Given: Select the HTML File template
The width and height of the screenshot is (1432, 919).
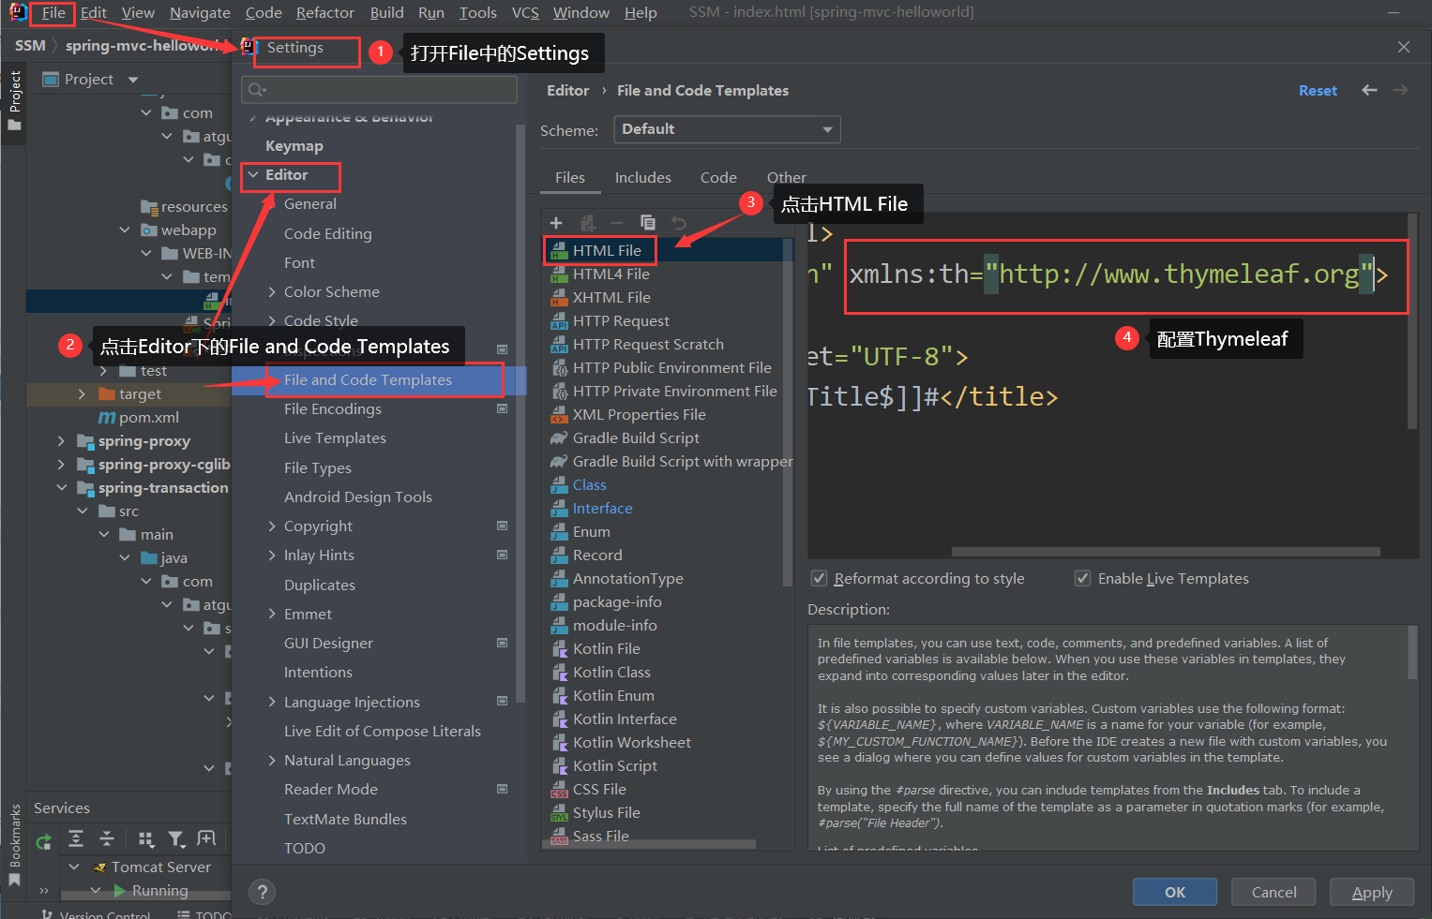Looking at the screenshot, I should (607, 250).
